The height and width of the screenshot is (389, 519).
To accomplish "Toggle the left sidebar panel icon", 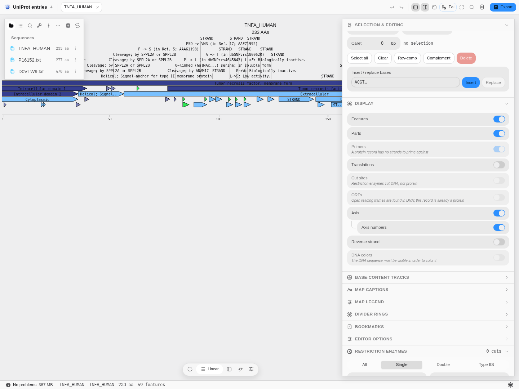I will click(416, 7).
